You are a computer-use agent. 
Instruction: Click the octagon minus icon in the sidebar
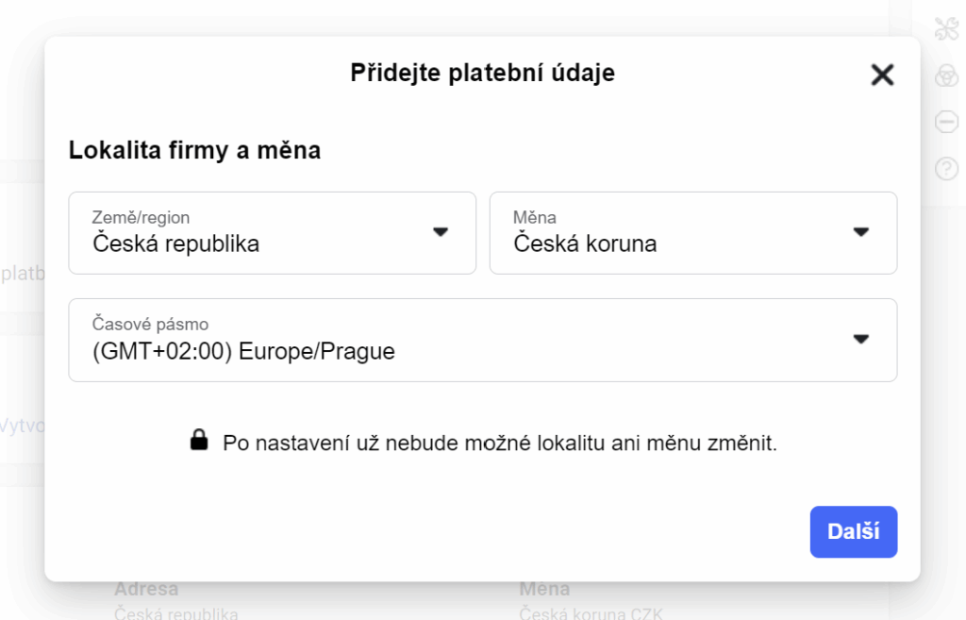pyautogui.click(x=946, y=123)
